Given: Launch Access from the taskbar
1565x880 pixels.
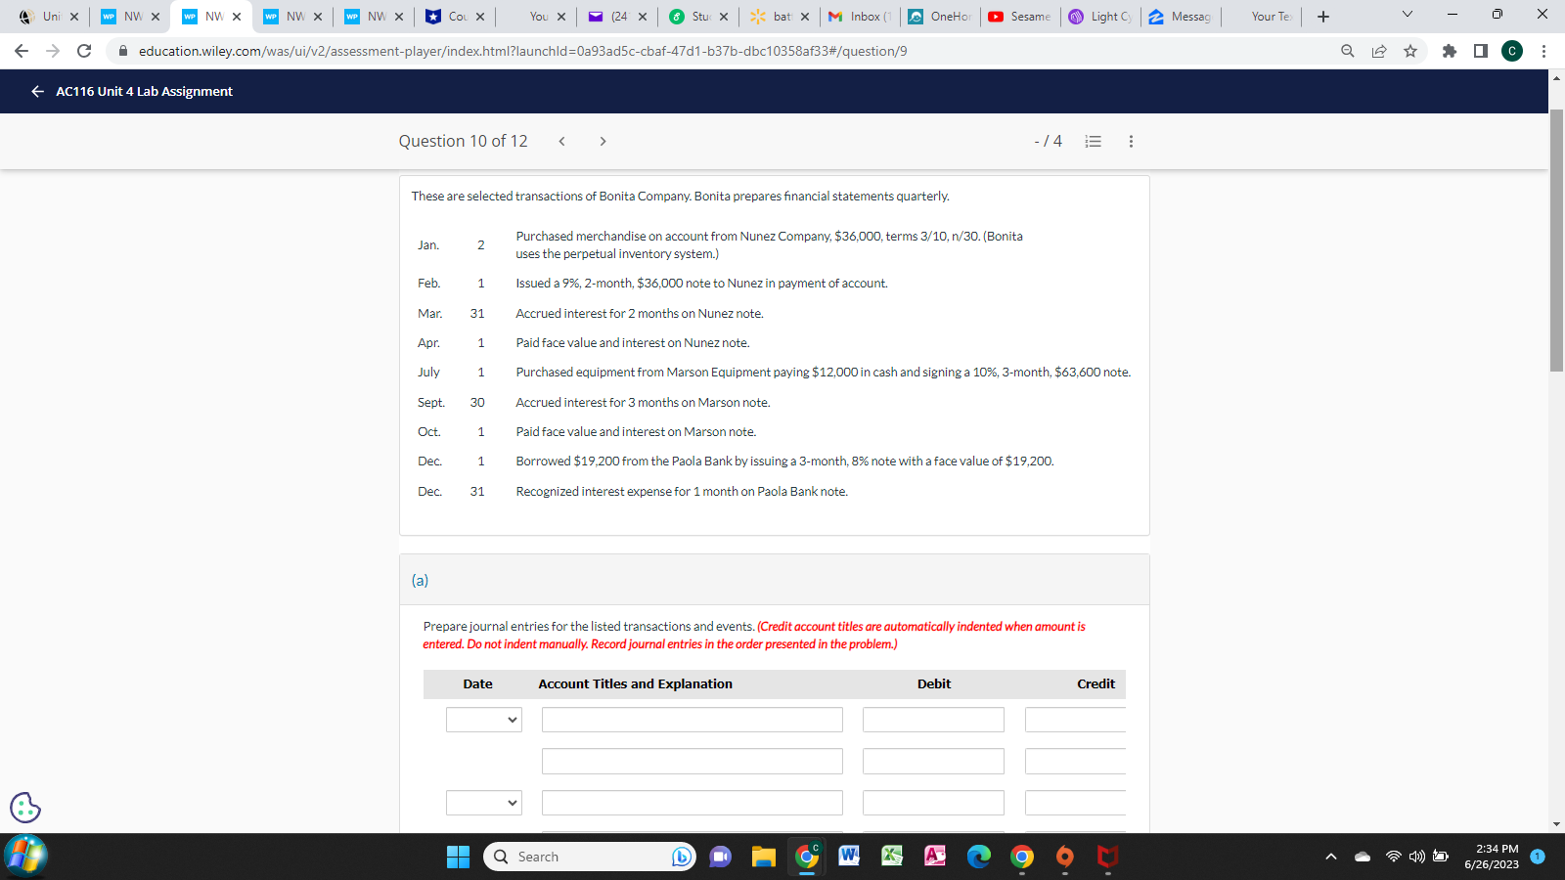Looking at the screenshot, I should coord(936,856).
